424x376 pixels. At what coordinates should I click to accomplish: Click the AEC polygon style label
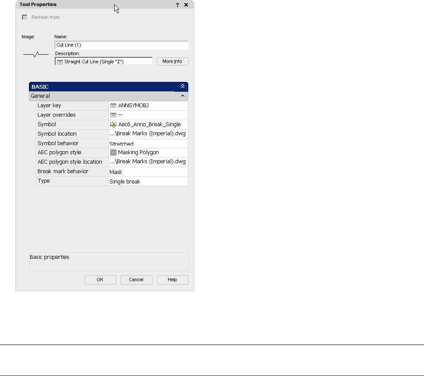coord(59,152)
